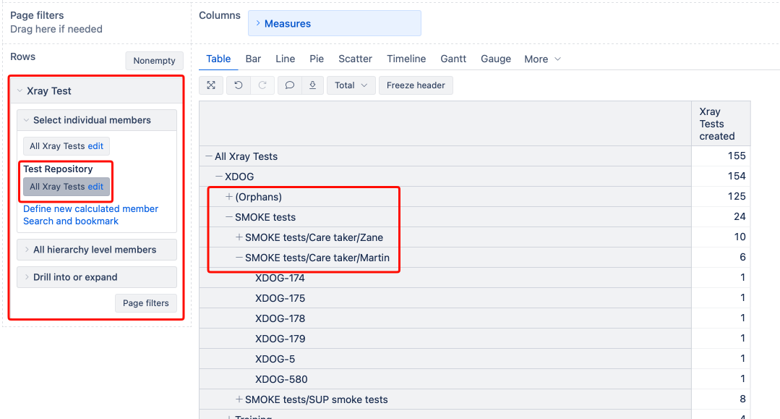Click the undo arrow icon
The width and height of the screenshot is (780, 419).
(x=239, y=85)
